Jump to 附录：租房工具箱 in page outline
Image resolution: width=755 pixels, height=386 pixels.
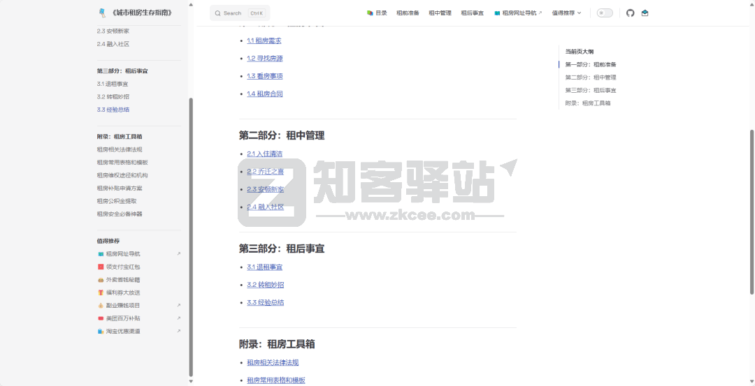(x=587, y=103)
